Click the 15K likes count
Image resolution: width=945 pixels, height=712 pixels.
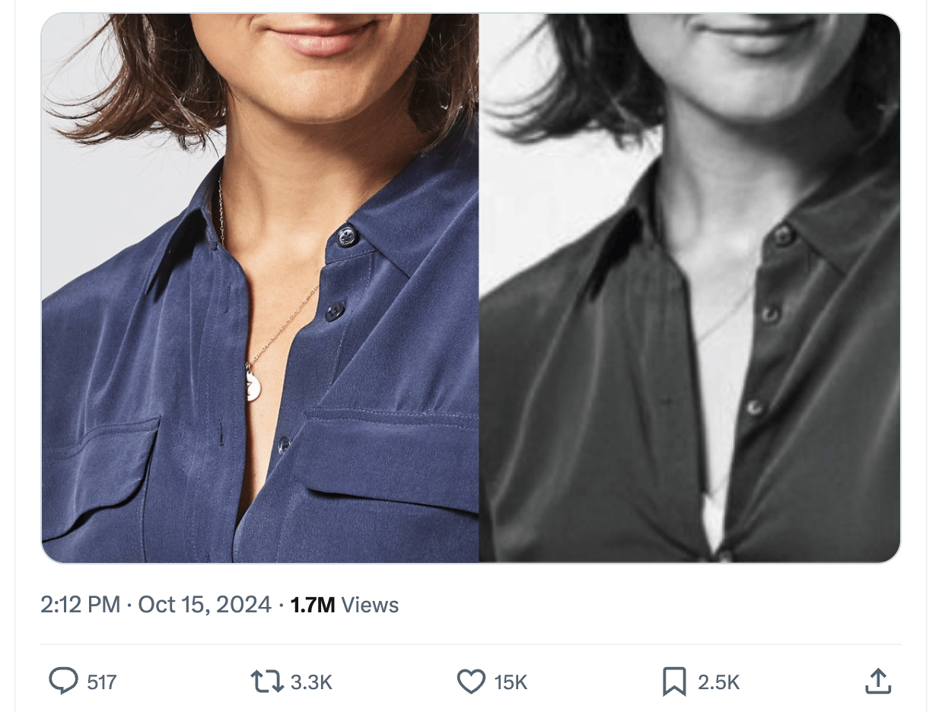(x=511, y=682)
